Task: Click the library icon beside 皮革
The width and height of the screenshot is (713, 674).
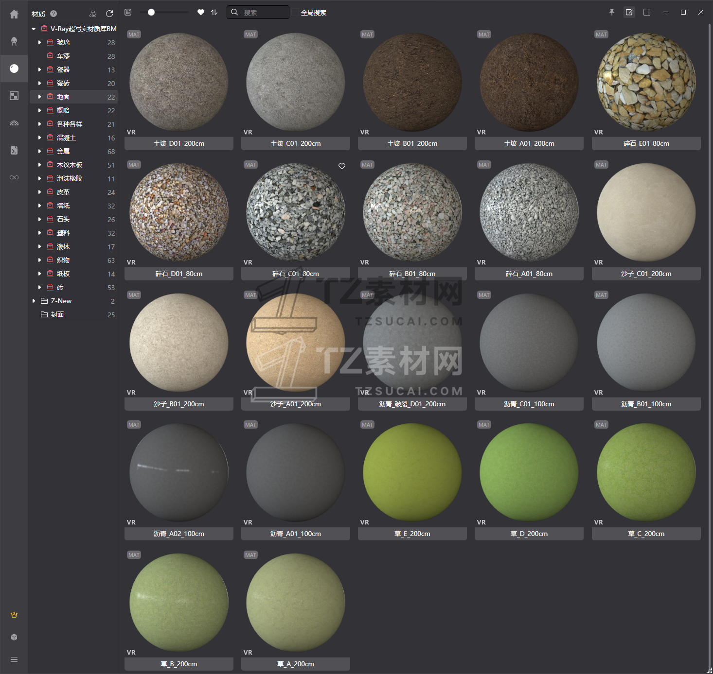Action: coord(50,192)
